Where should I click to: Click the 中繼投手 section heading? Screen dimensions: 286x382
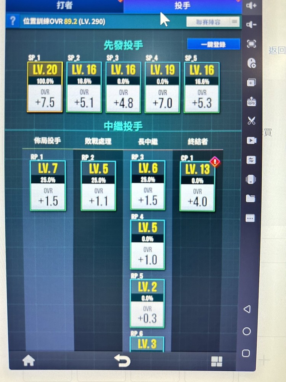tap(123, 126)
